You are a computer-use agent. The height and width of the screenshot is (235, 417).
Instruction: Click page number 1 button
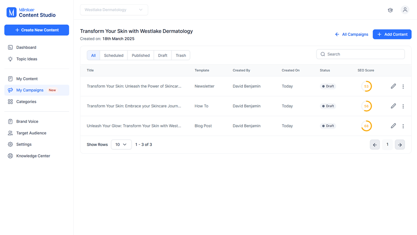387,145
